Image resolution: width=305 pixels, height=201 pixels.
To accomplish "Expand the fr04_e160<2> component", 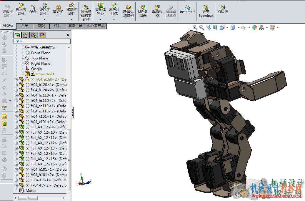I will (x=16, y=79).
